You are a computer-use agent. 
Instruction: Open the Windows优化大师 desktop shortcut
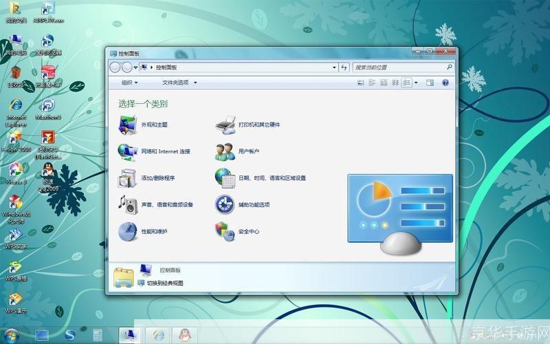(16, 210)
